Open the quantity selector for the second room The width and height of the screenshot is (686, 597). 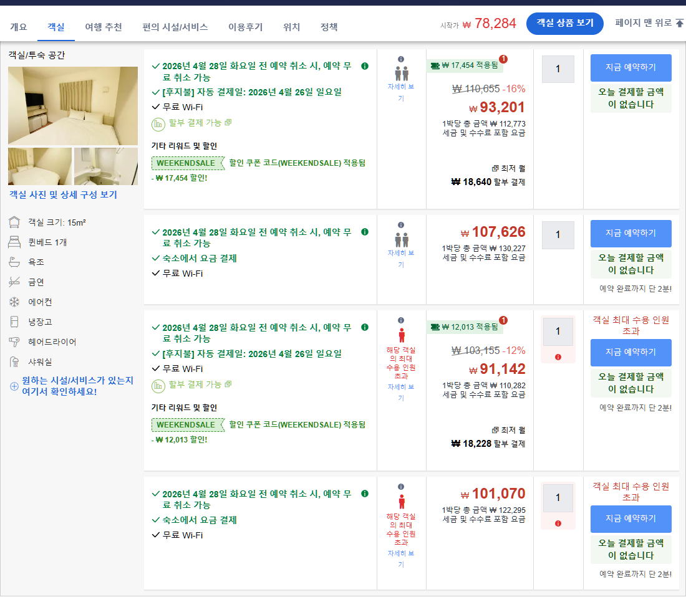click(557, 235)
